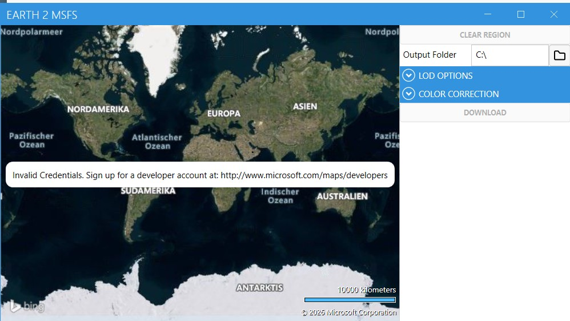
Task: Click the EARTH 2 MSFS title text
Action: point(42,15)
